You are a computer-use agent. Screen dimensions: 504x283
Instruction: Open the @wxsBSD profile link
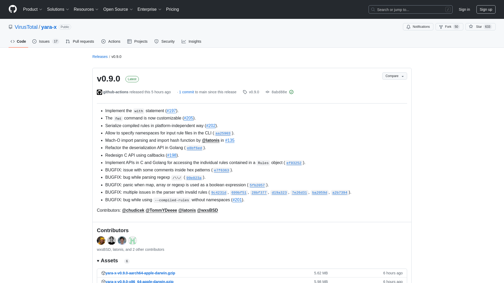207,210
